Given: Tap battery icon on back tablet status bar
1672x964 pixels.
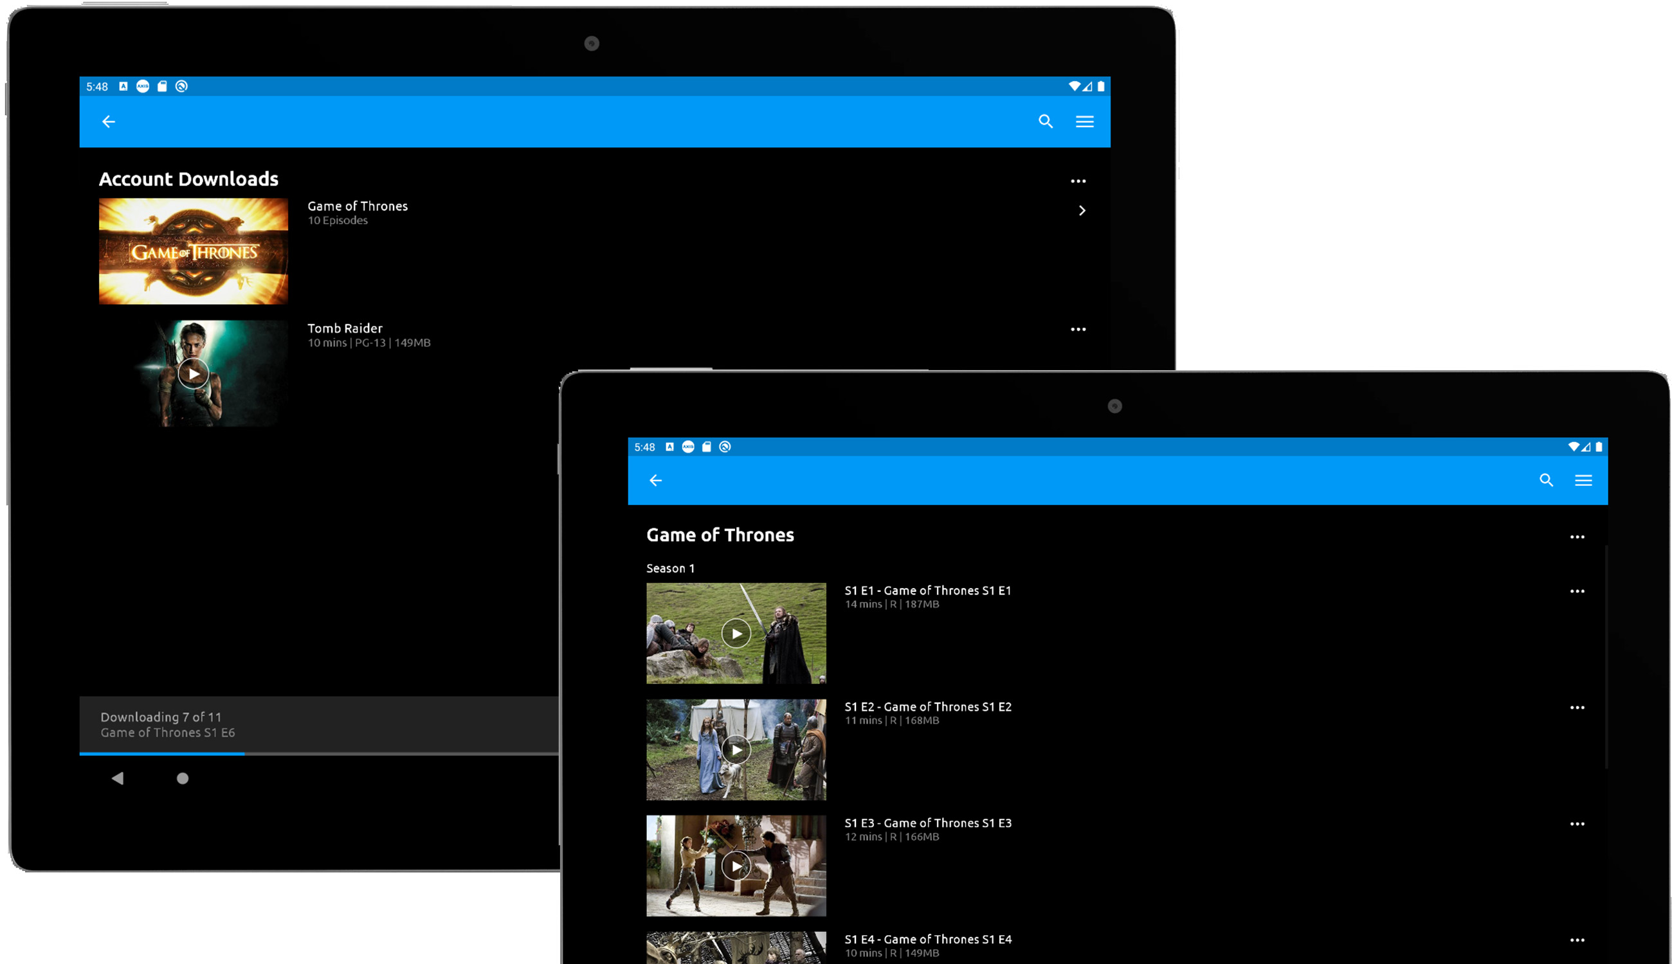Looking at the screenshot, I should [x=1101, y=86].
